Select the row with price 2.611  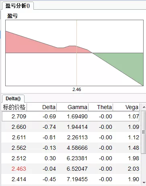click(71, 137)
